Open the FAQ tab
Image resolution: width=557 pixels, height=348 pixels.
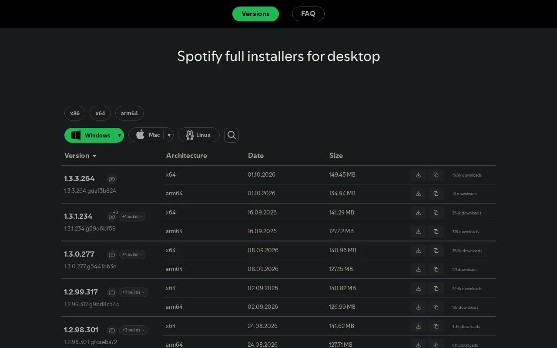point(308,14)
